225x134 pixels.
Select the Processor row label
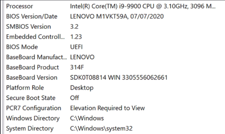coord(19,6)
